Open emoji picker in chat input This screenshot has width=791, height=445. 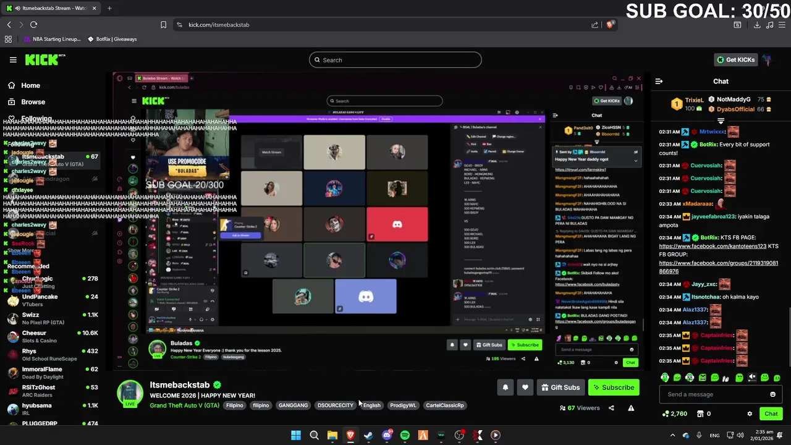772,394
